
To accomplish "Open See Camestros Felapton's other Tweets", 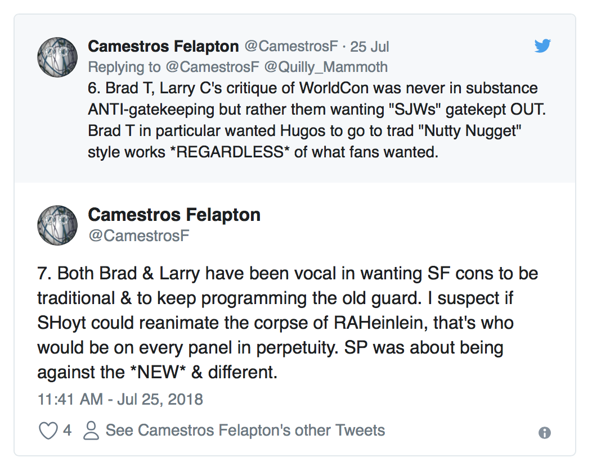I will pos(245,431).
